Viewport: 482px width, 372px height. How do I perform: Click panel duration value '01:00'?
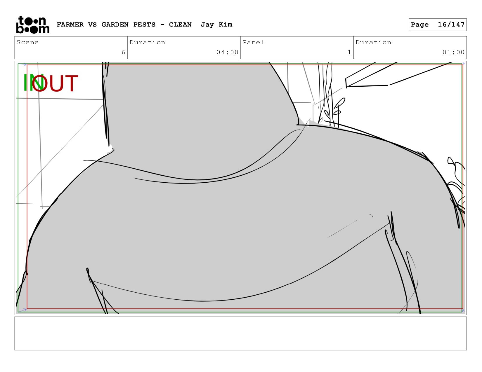click(453, 52)
